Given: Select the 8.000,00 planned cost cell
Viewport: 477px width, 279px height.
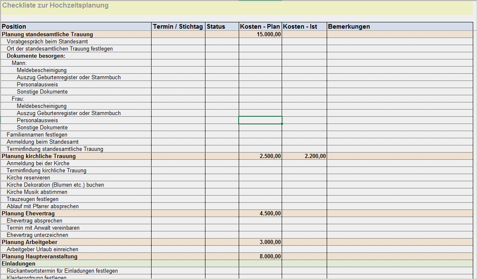Looking at the screenshot, I should click(x=261, y=257).
